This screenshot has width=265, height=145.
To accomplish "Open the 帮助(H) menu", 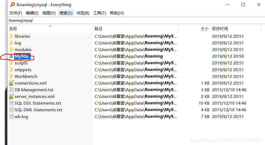I will pyautogui.click(x=117, y=13).
